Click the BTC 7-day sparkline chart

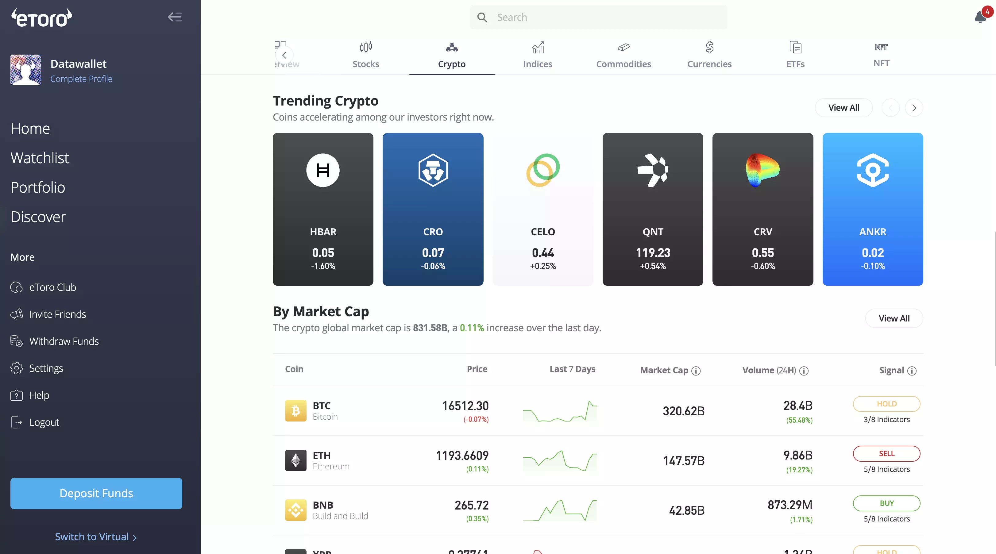tap(560, 411)
